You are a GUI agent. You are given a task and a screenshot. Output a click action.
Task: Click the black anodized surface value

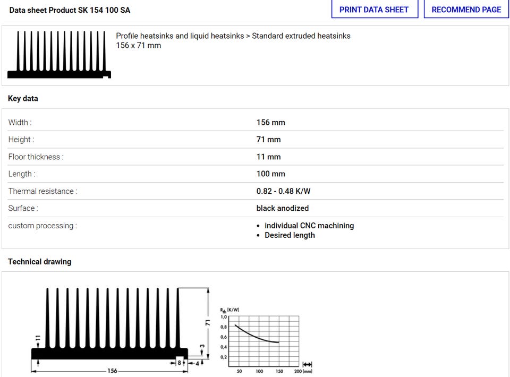pyautogui.click(x=282, y=208)
